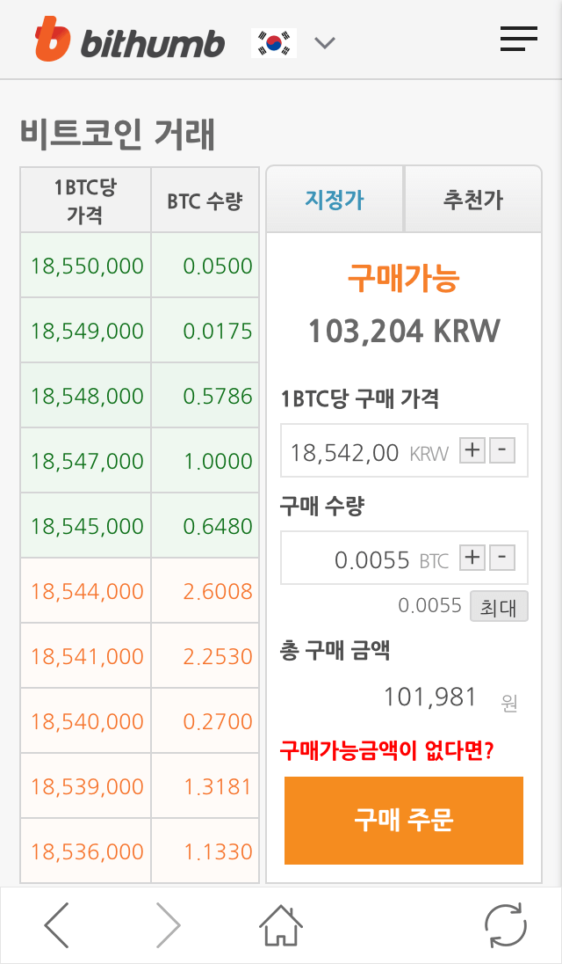Submit the order with 구매 주문

tap(403, 820)
